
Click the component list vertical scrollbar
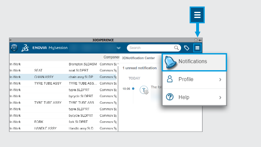(x=118, y=97)
